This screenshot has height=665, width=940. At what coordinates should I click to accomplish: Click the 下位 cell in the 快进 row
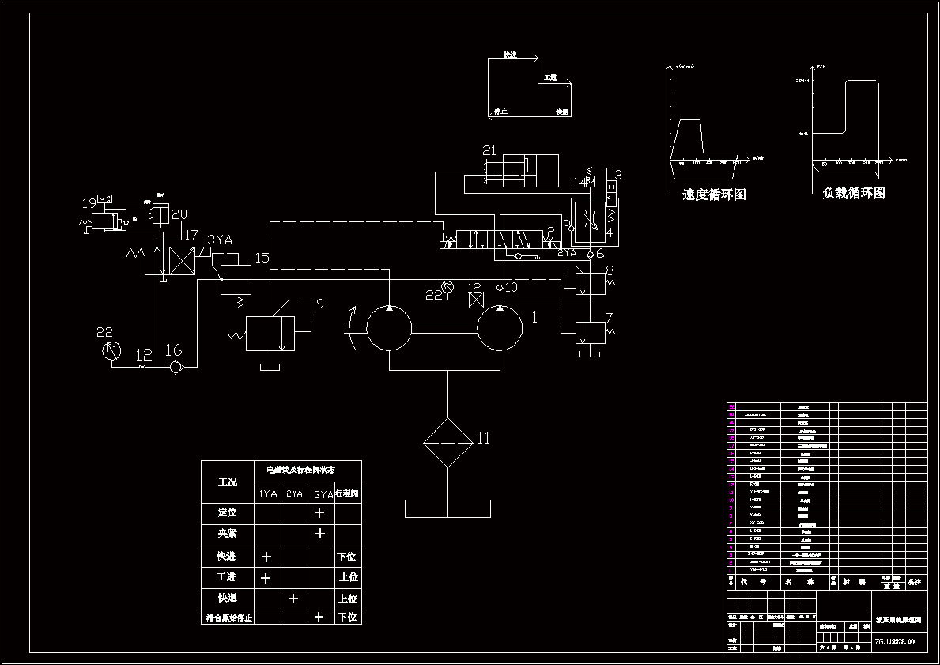(346, 557)
